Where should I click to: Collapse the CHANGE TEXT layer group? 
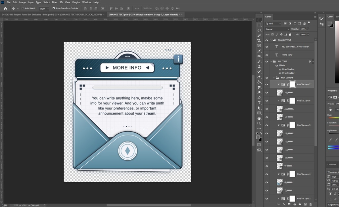point(271,40)
